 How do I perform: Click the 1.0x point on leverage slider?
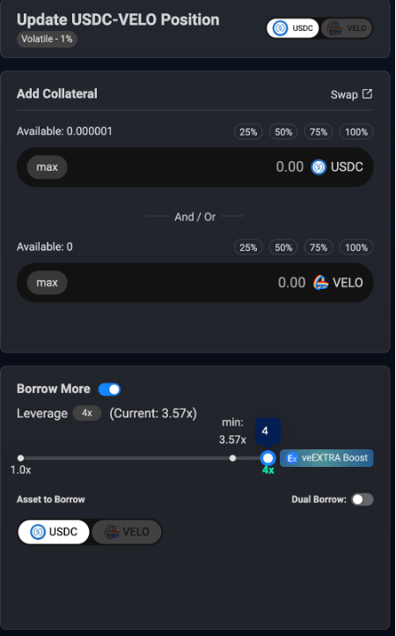tap(20, 458)
